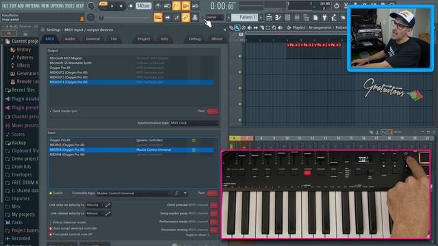
Task: Click the arrow button left of Pattern 1
Action: 228,17
